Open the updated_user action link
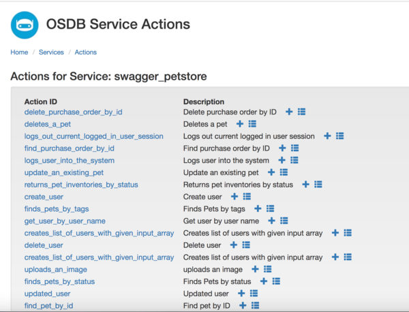409x312 pixels. [48, 294]
